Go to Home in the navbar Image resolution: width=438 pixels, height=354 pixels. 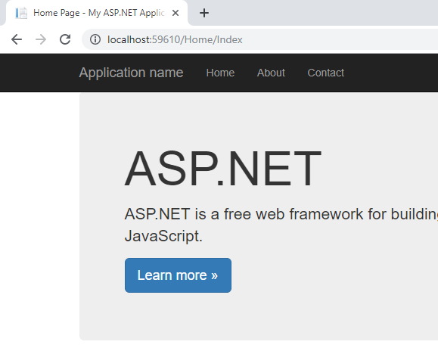pyautogui.click(x=220, y=73)
